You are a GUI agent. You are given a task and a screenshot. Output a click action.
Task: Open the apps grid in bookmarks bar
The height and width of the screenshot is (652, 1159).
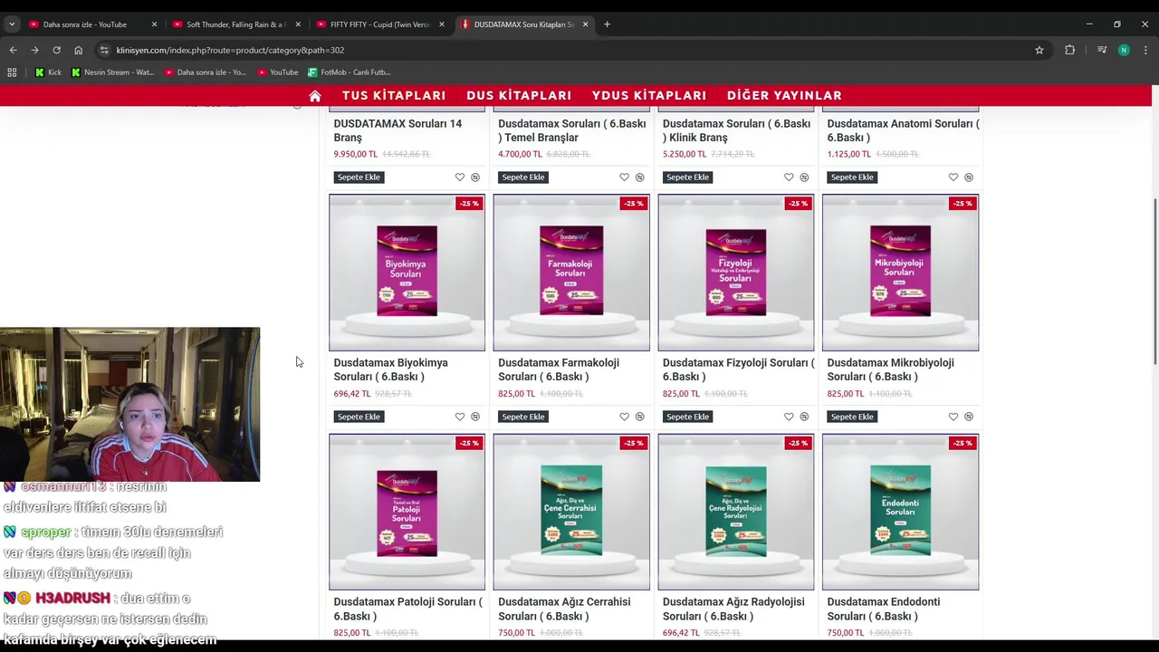click(12, 72)
